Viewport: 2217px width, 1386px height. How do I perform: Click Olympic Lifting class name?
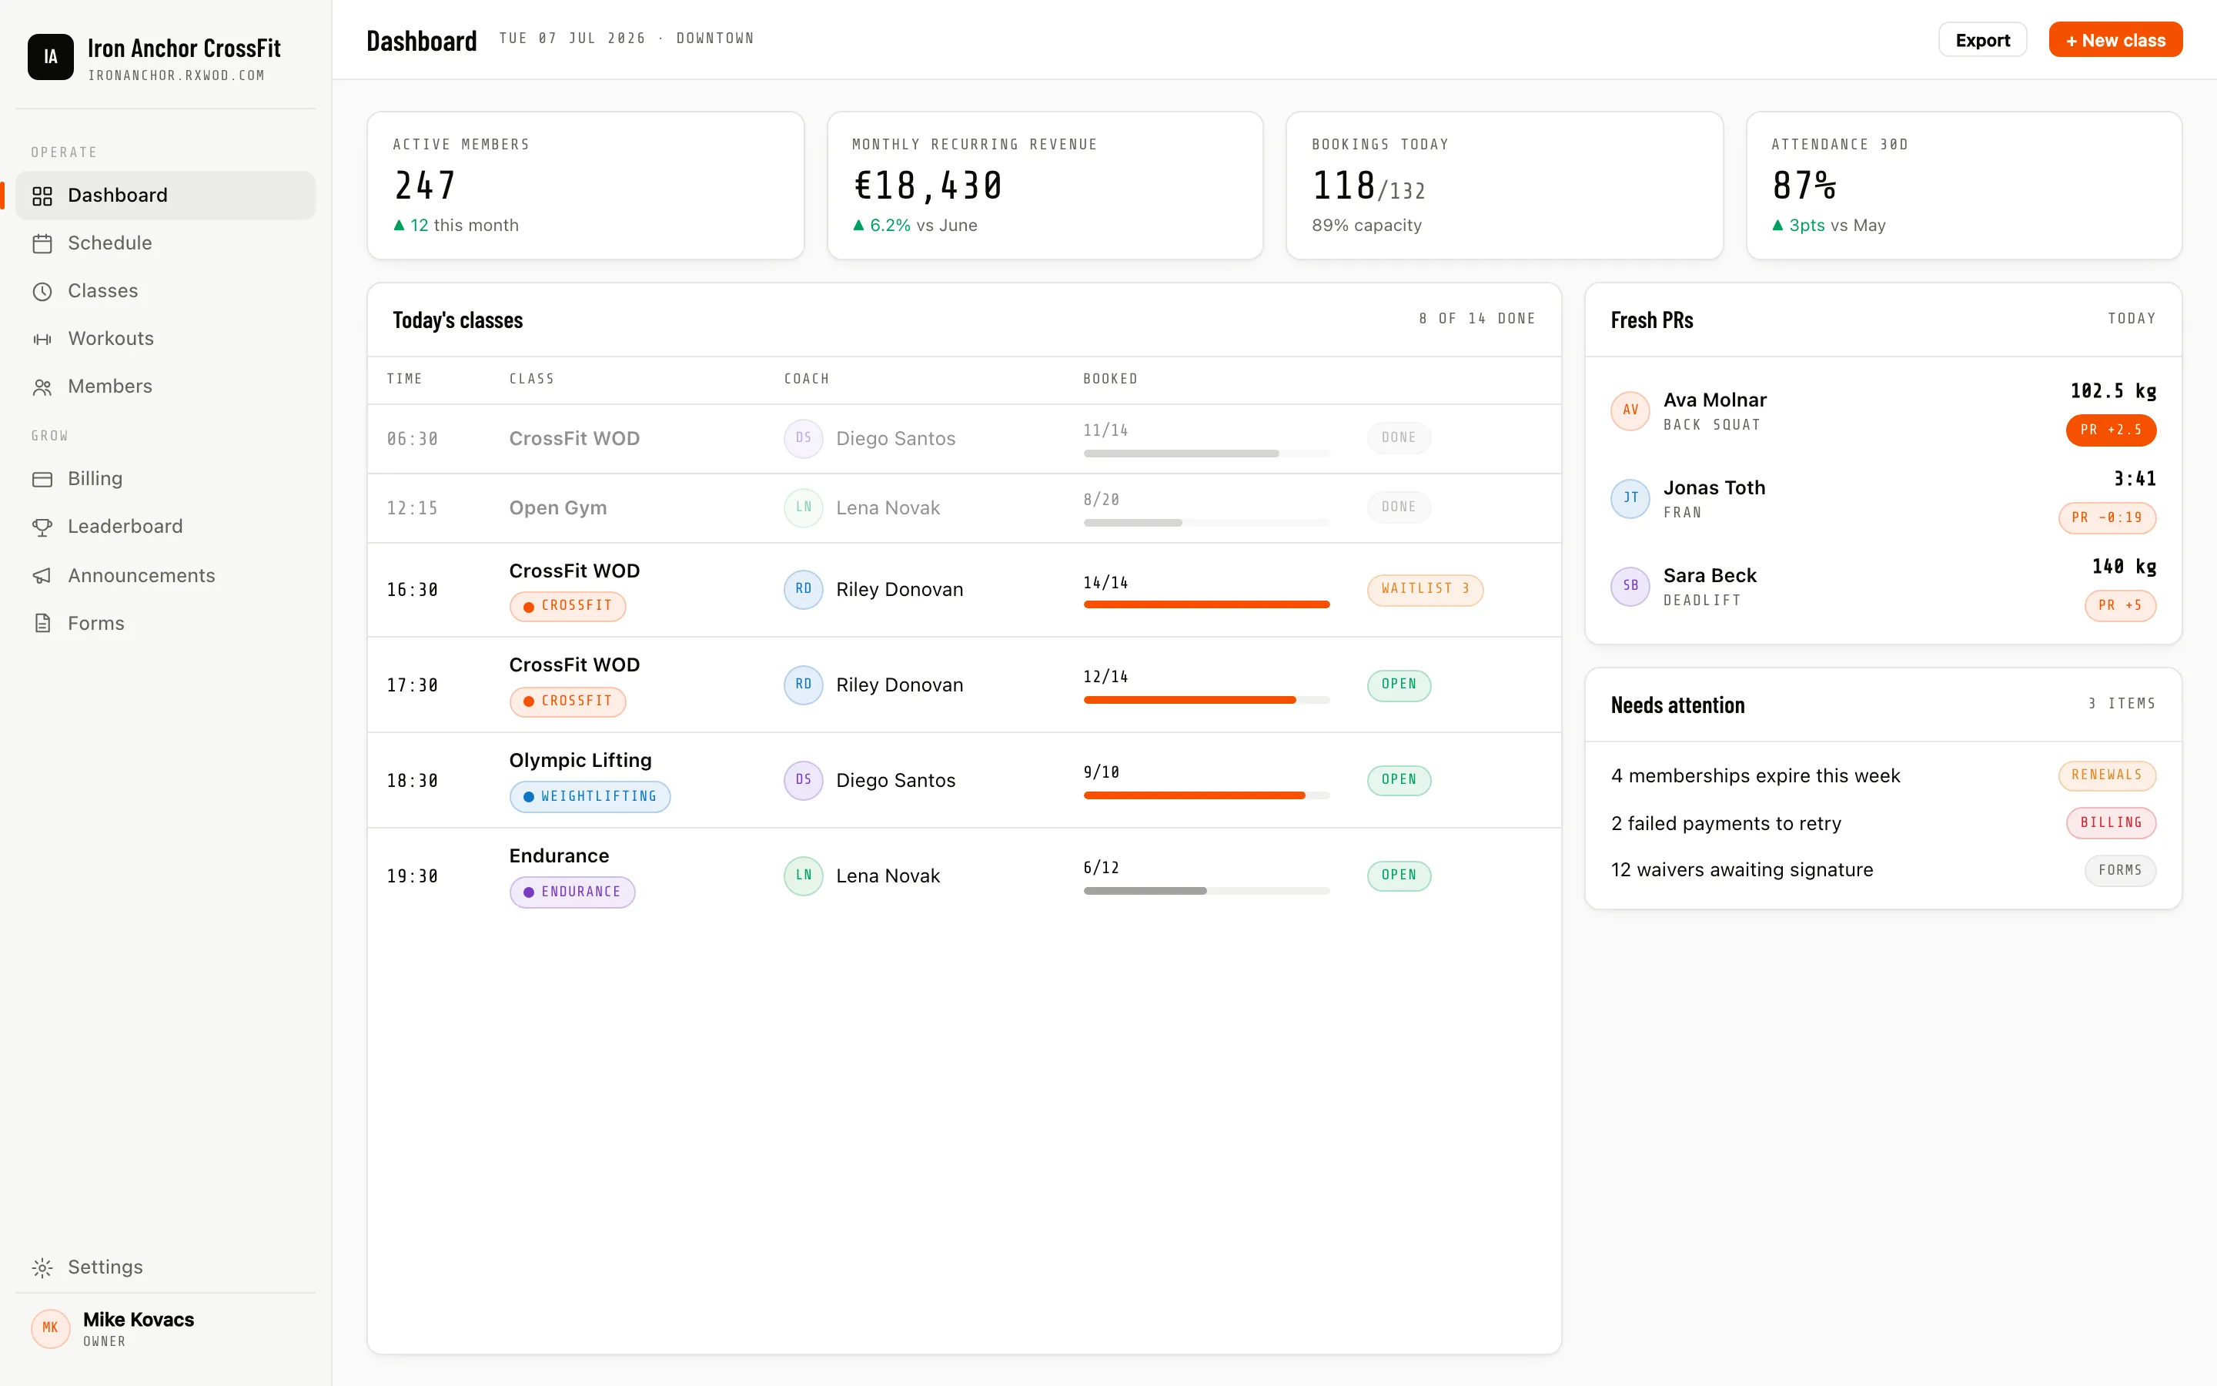click(580, 760)
